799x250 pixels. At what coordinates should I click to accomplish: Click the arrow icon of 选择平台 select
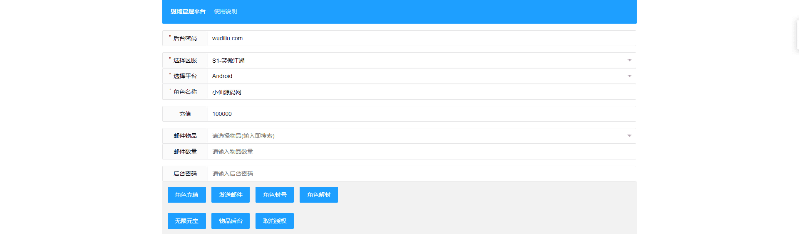(x=629, y=76)
